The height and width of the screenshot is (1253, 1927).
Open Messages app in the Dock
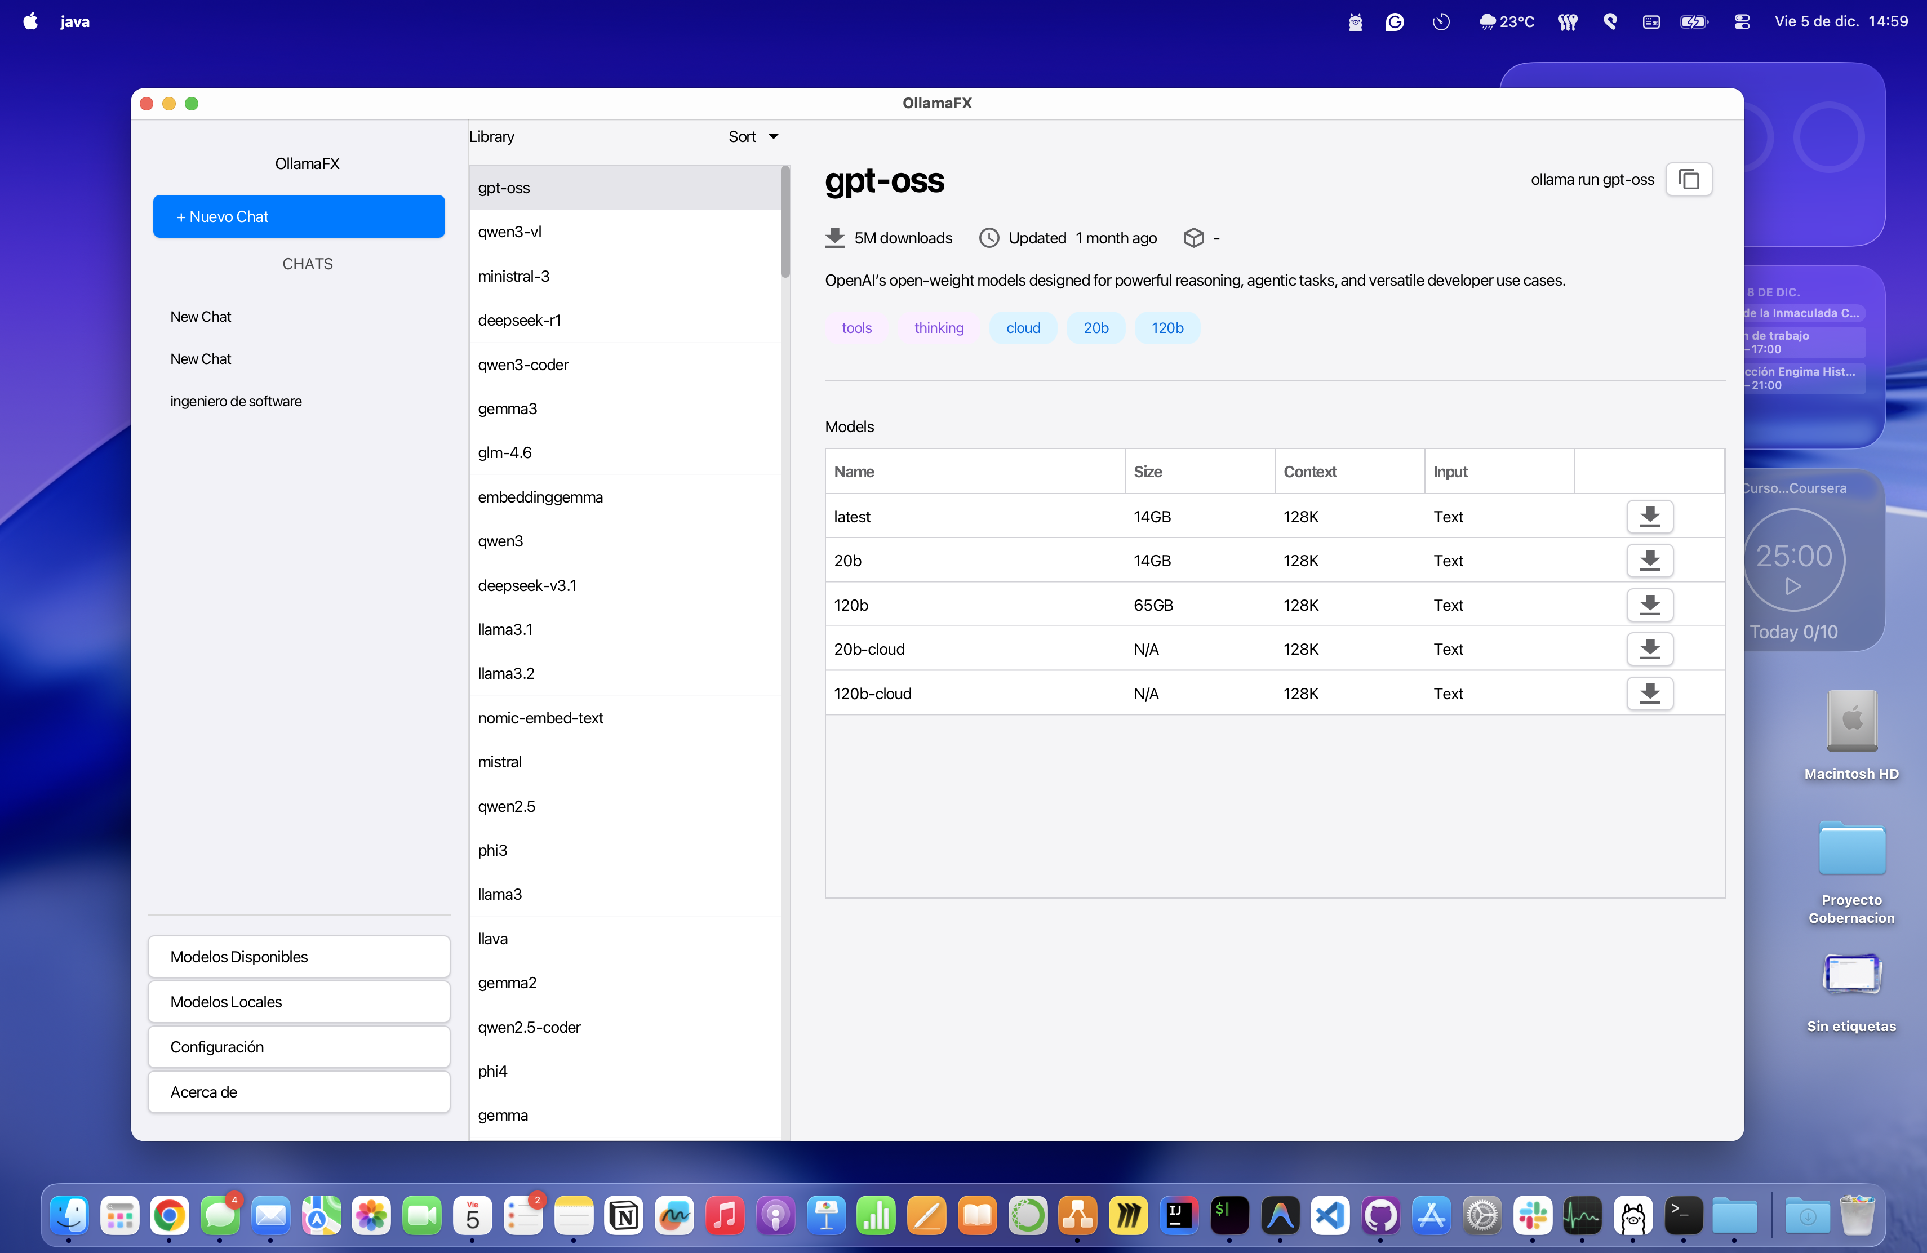pyautogui.click(x=220, y=1215)
